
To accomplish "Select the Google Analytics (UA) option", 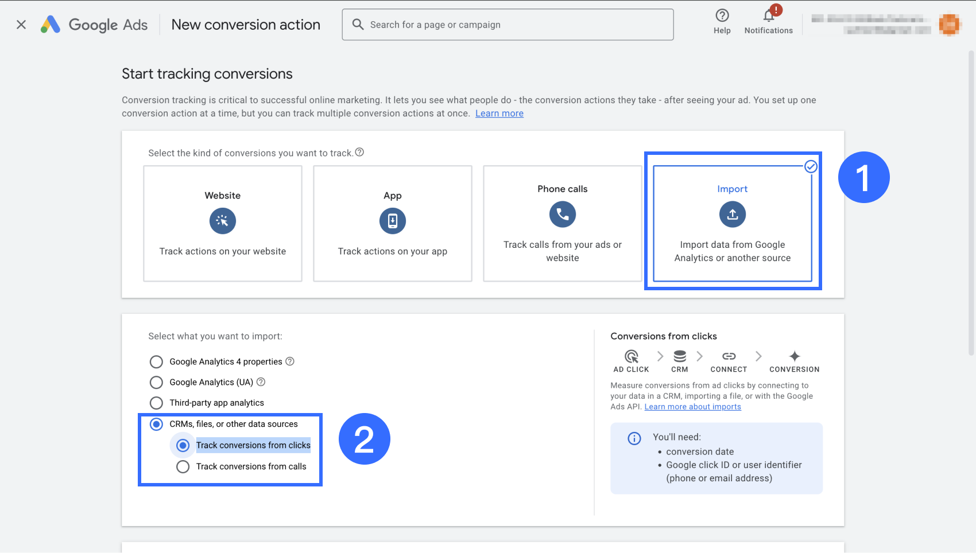I will click(x=156, y=383).
